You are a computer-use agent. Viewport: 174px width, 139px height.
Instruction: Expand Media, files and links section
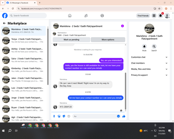click(149, 69)
